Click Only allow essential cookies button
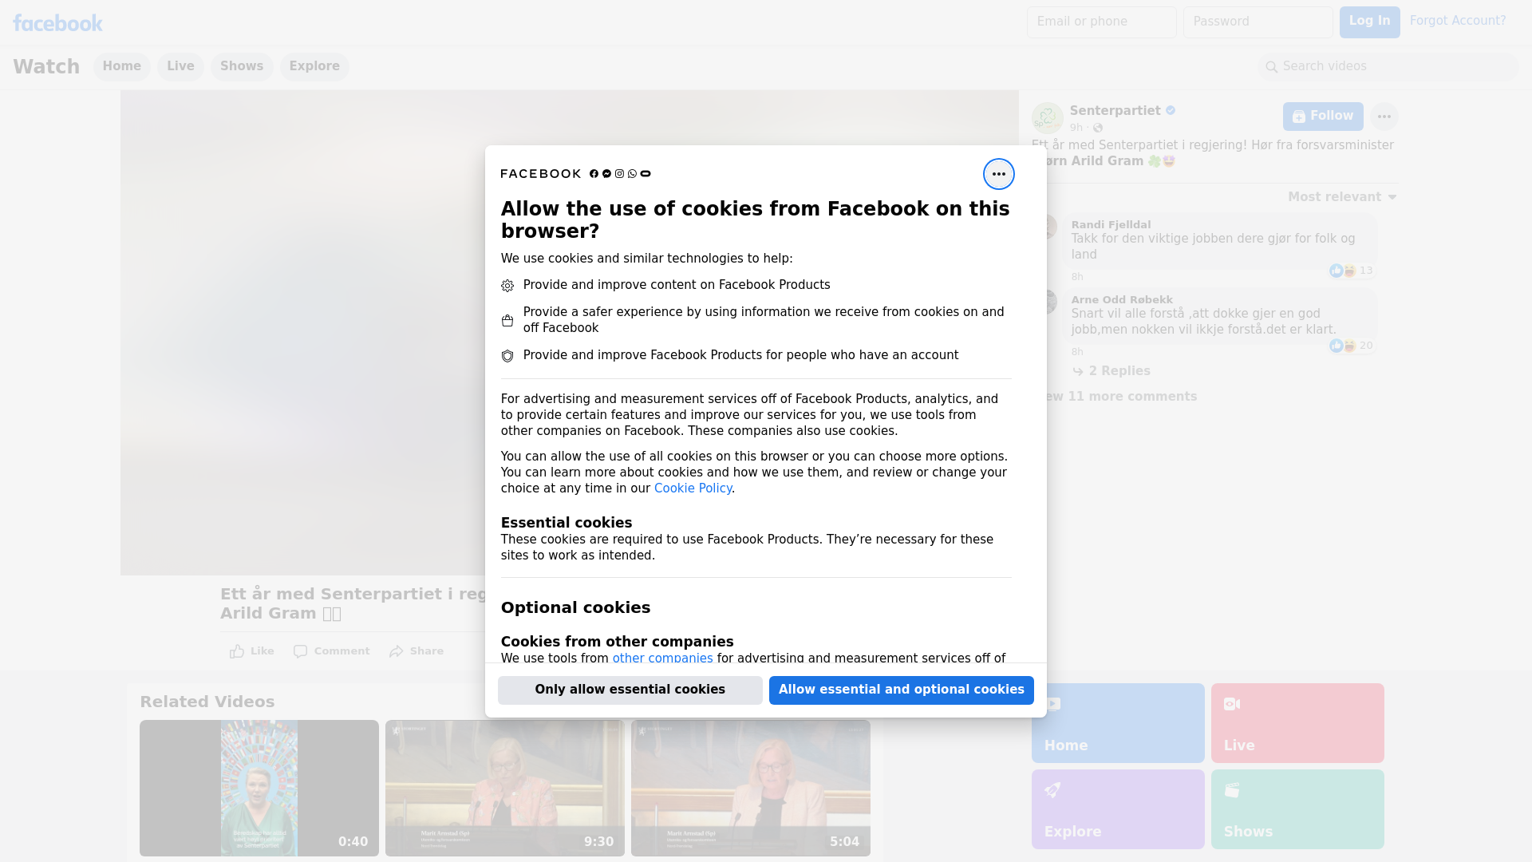 [x=630, y=690]
